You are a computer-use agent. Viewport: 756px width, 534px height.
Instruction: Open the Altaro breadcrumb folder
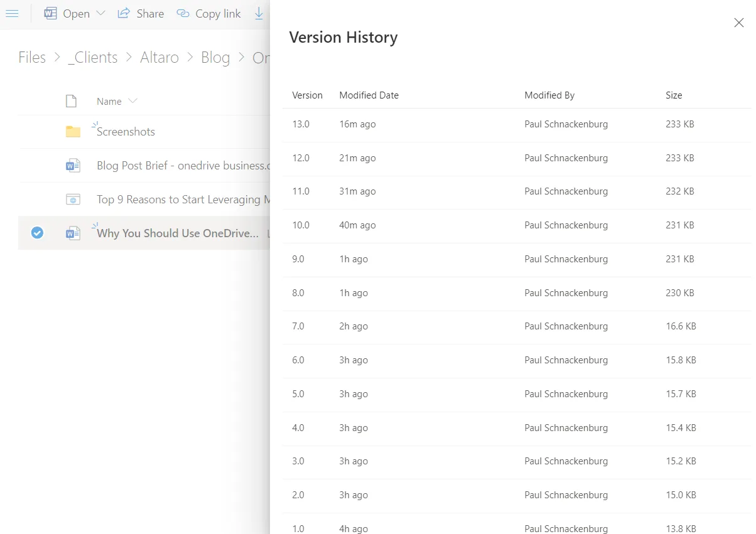tap(159, 57)
